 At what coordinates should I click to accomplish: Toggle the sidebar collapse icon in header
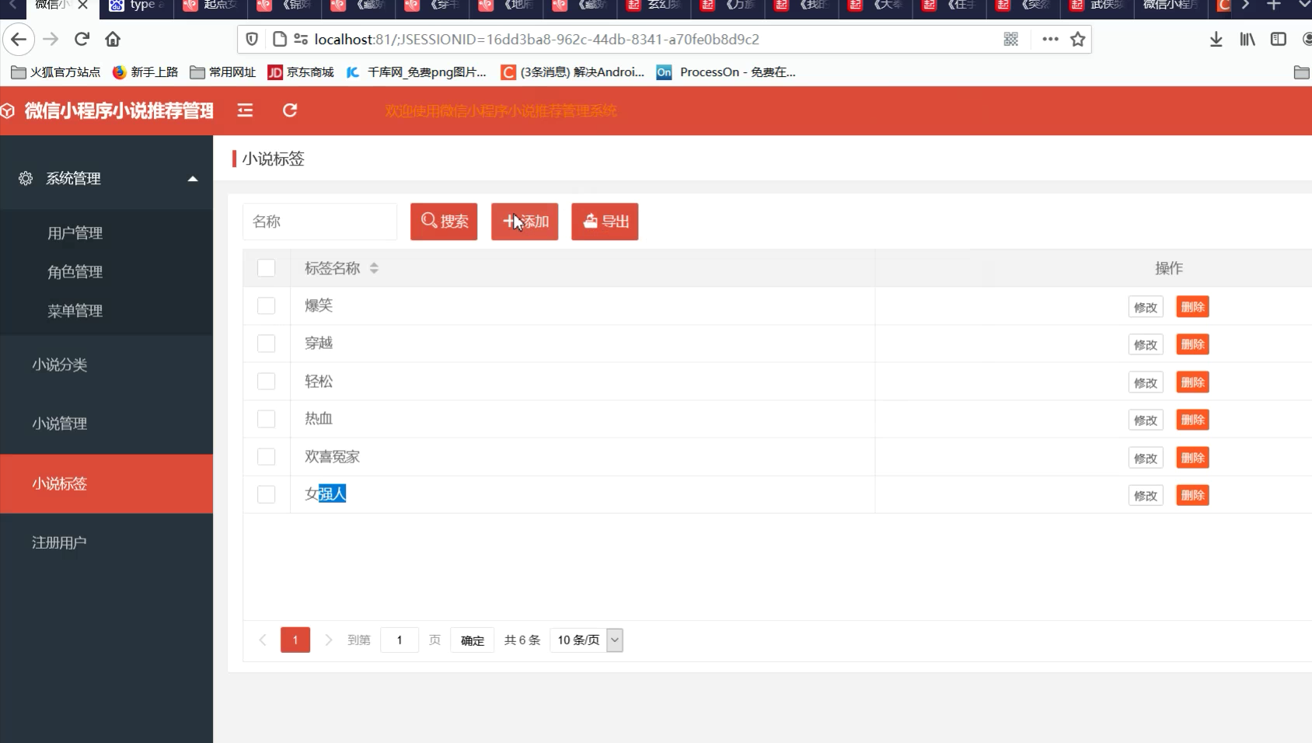coord(245,110)
